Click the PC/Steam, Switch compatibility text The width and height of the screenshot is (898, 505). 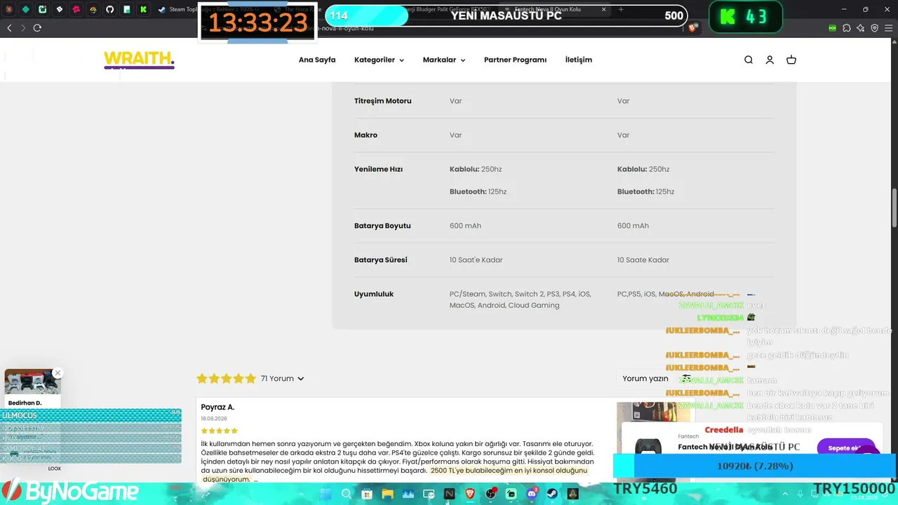tap(521, 300)
